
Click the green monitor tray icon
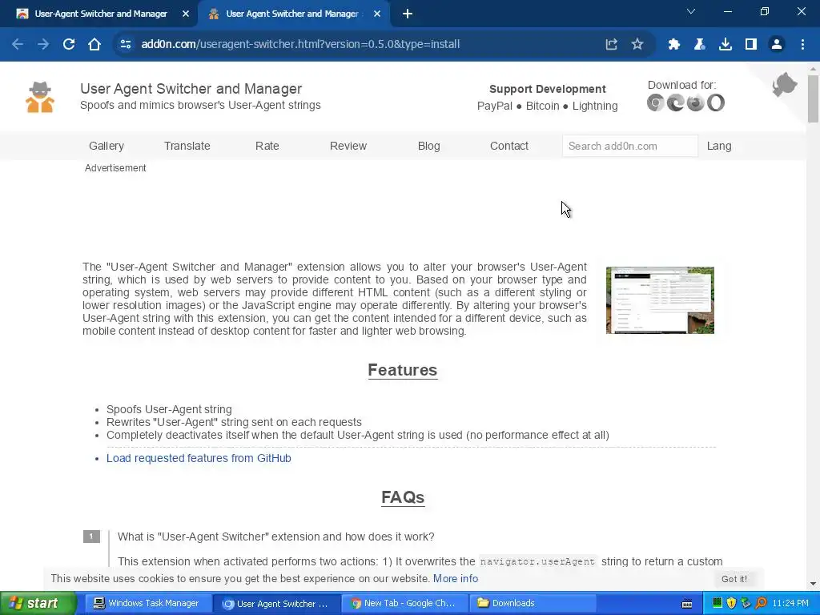pyautogui.click(x=717, y=604)
